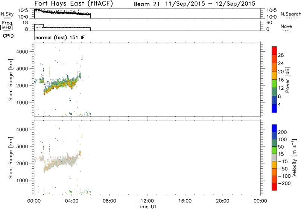Click the "4000" label on power panel axis
Image resolution: width=301 pixels, height=209 pixels.
click(22, 52)
